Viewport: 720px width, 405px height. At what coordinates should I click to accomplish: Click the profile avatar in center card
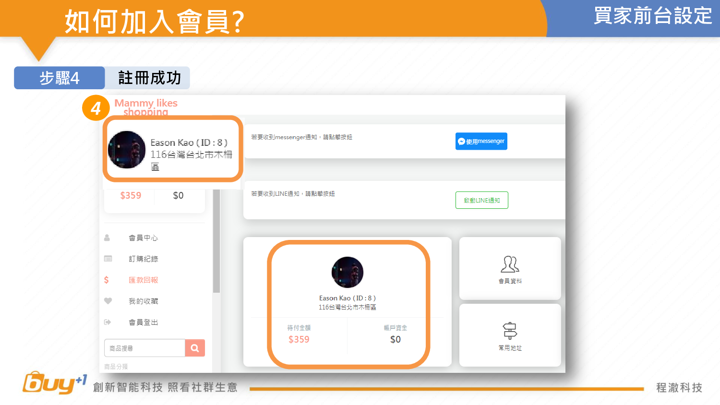(348, 273)
